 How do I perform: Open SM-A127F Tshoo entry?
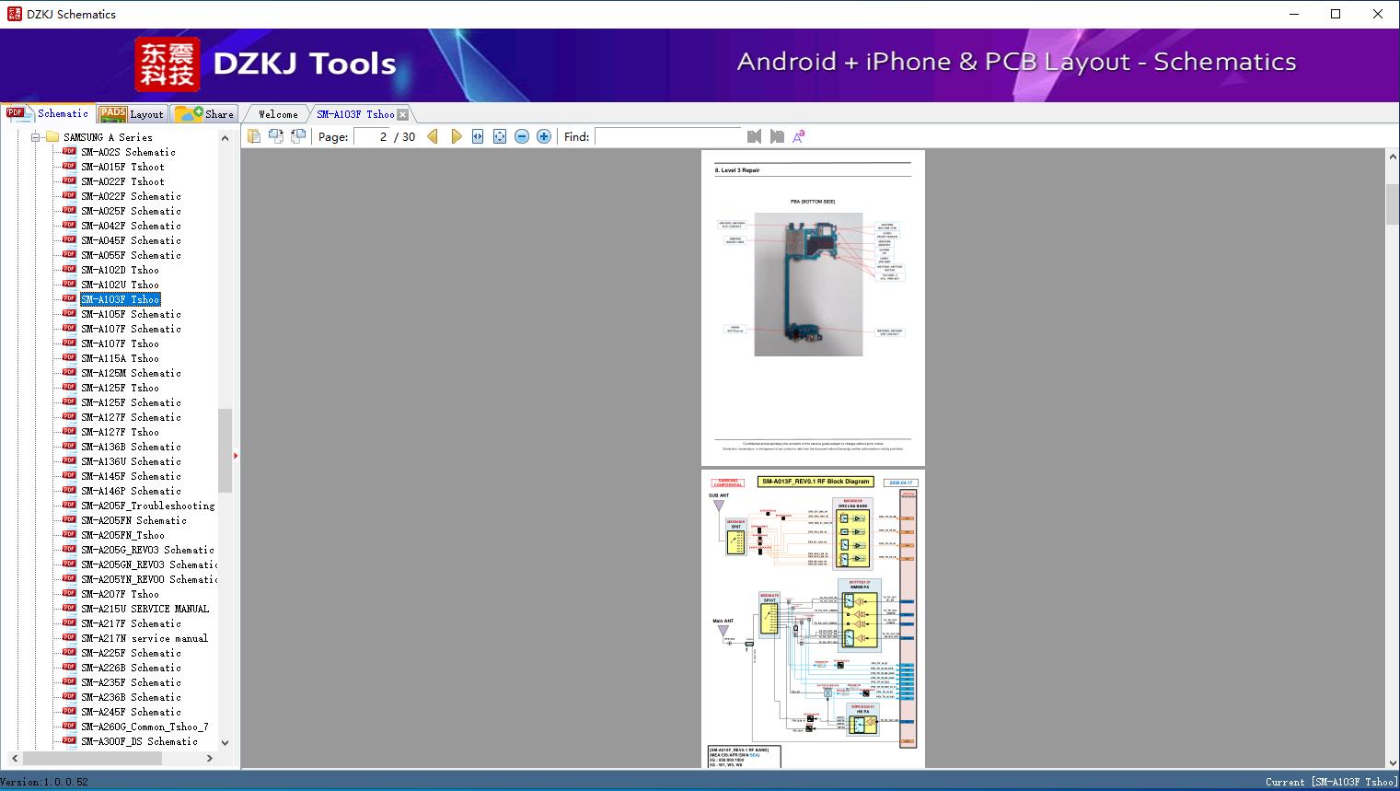pos(120,432)
